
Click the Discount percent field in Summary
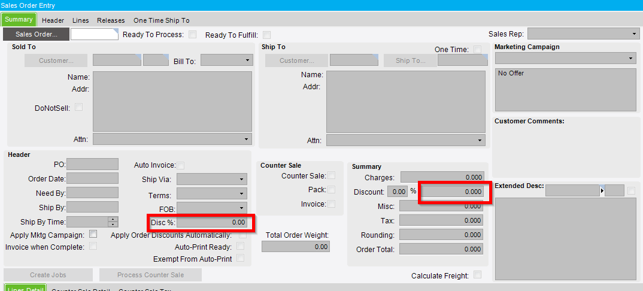[x=398, y=192]
